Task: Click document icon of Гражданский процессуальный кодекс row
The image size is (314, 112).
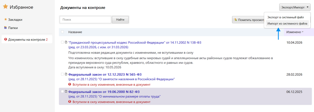Action: pyautogui.click(x=66, y=42)
